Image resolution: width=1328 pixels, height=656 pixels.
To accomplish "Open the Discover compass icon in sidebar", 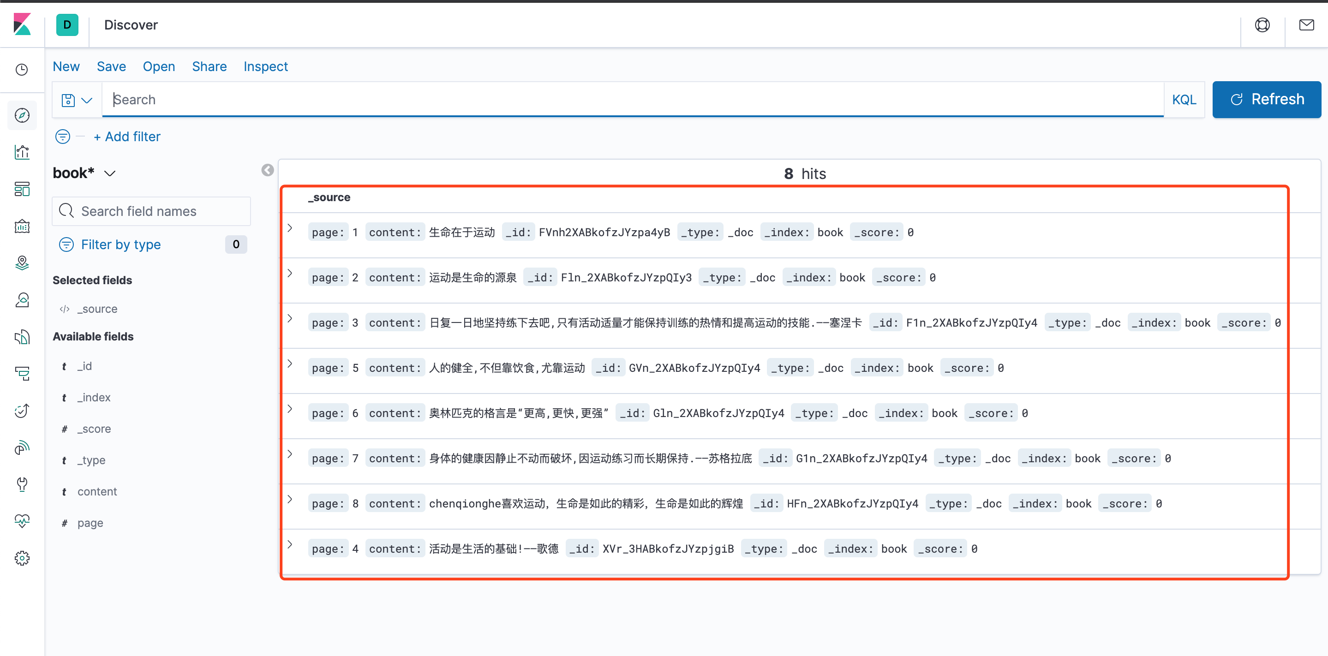I will (22, 115).
